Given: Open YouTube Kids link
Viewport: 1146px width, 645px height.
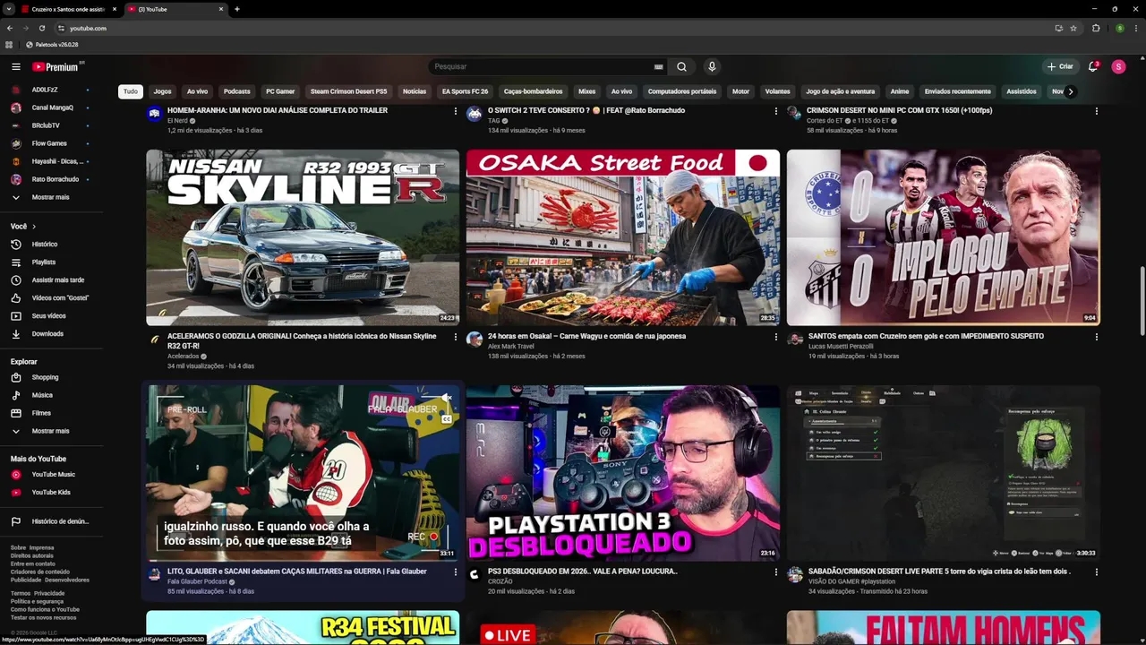Looking at the screenshot, I should click(52, 492).
